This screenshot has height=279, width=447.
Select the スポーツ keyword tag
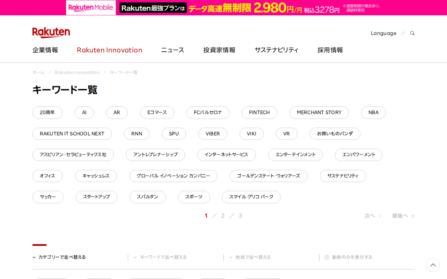tap(194, 197)
